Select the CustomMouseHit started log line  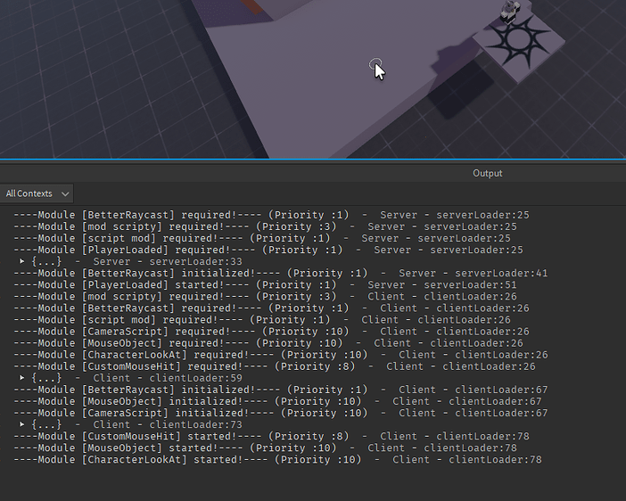271,436
